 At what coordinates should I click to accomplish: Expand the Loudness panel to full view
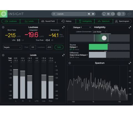point(63,27)
